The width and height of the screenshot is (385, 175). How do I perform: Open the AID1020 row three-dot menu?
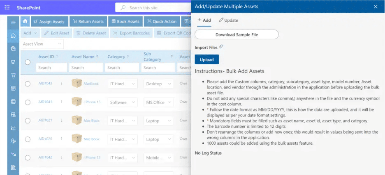[x=61, y=139]
